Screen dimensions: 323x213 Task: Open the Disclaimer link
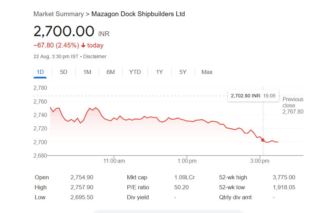tap(95, 56)
